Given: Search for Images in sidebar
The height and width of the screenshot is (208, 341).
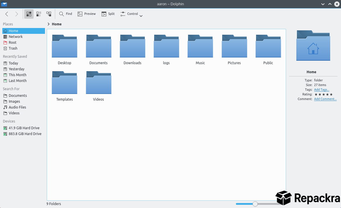Looking at the screenshot, I should 23,102.
